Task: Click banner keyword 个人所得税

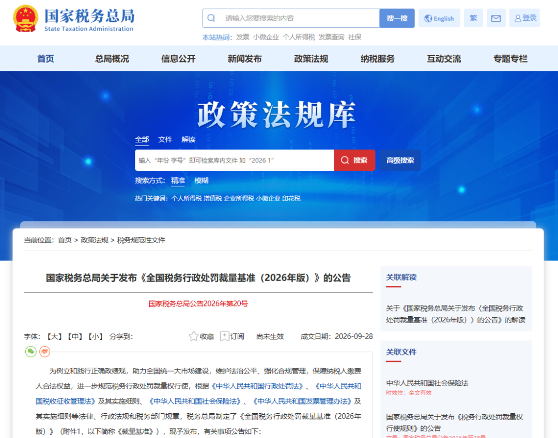Action: tap(187, 198)
